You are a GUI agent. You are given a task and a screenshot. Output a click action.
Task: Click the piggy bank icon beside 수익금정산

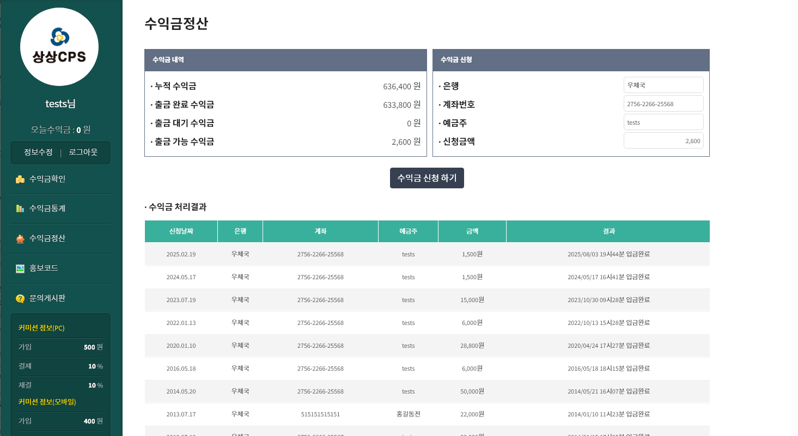pyautogui.click(x=20, y=238)
